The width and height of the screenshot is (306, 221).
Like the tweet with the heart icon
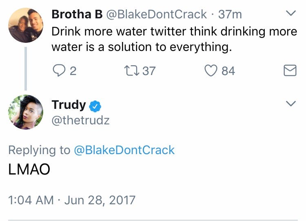pyautogui.click(x=211, y=71)
